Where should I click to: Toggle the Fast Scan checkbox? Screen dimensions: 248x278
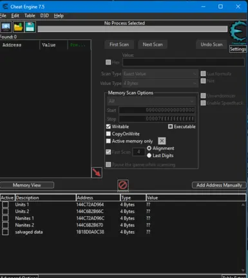[x=108, y=152]
